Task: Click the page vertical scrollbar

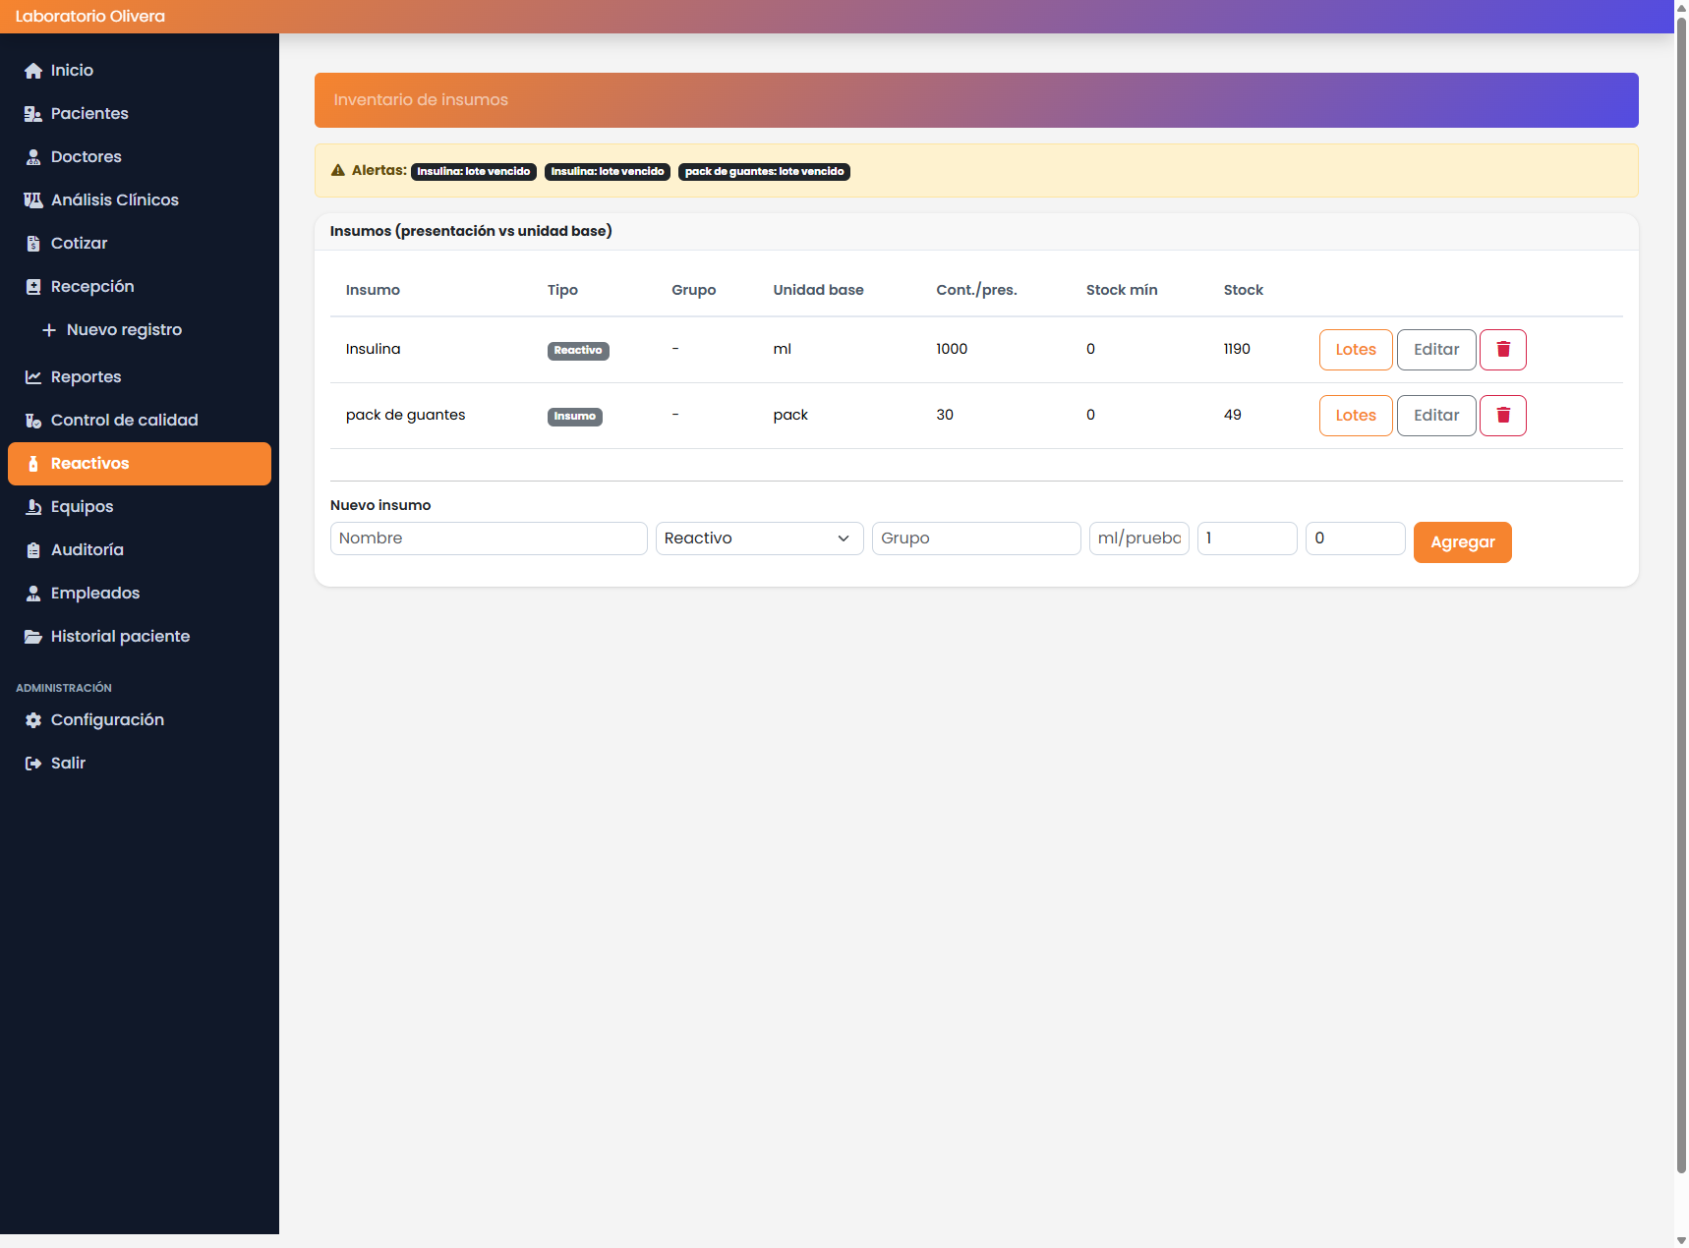Action: [x=1680, y=590]
